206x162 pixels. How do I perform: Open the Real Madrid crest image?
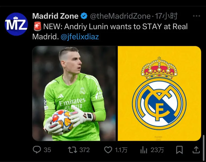pyautogui.click(x=159, y=93)
